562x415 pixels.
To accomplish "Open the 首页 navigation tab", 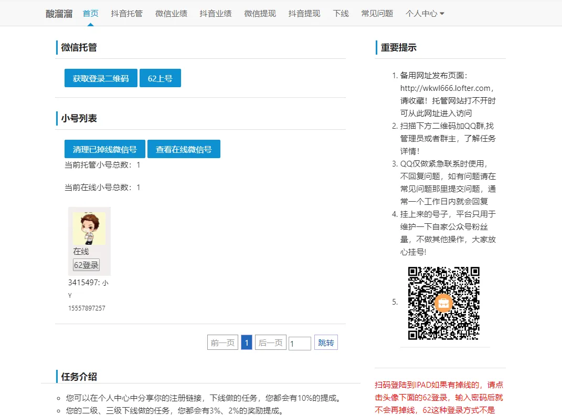I will [91, 14].
